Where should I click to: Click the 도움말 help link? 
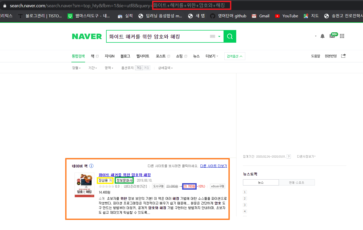pos(316,56)
